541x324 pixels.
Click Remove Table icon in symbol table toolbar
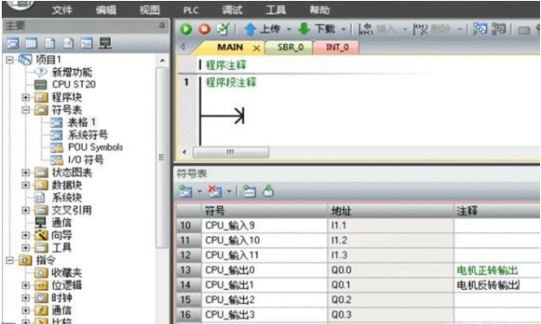[215, 191]
